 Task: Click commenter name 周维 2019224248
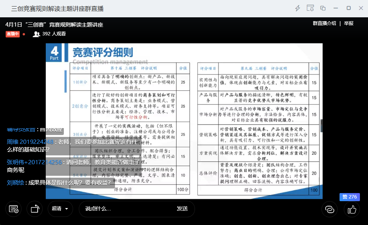tap(30, 142)
